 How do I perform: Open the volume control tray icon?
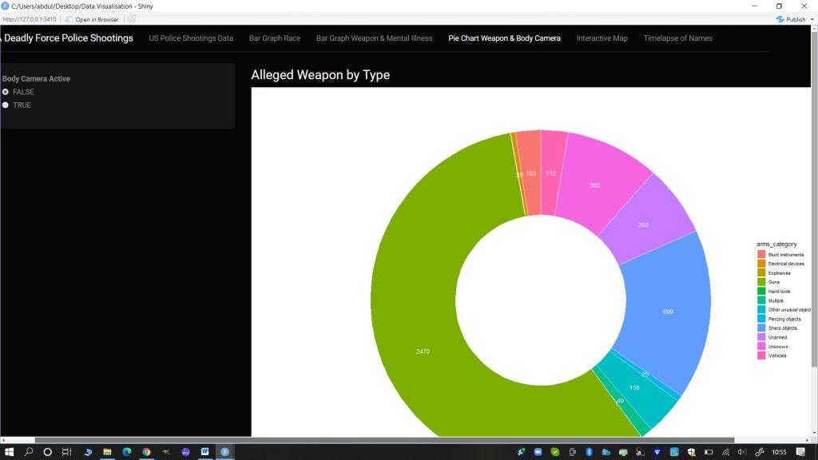[742, 452]
